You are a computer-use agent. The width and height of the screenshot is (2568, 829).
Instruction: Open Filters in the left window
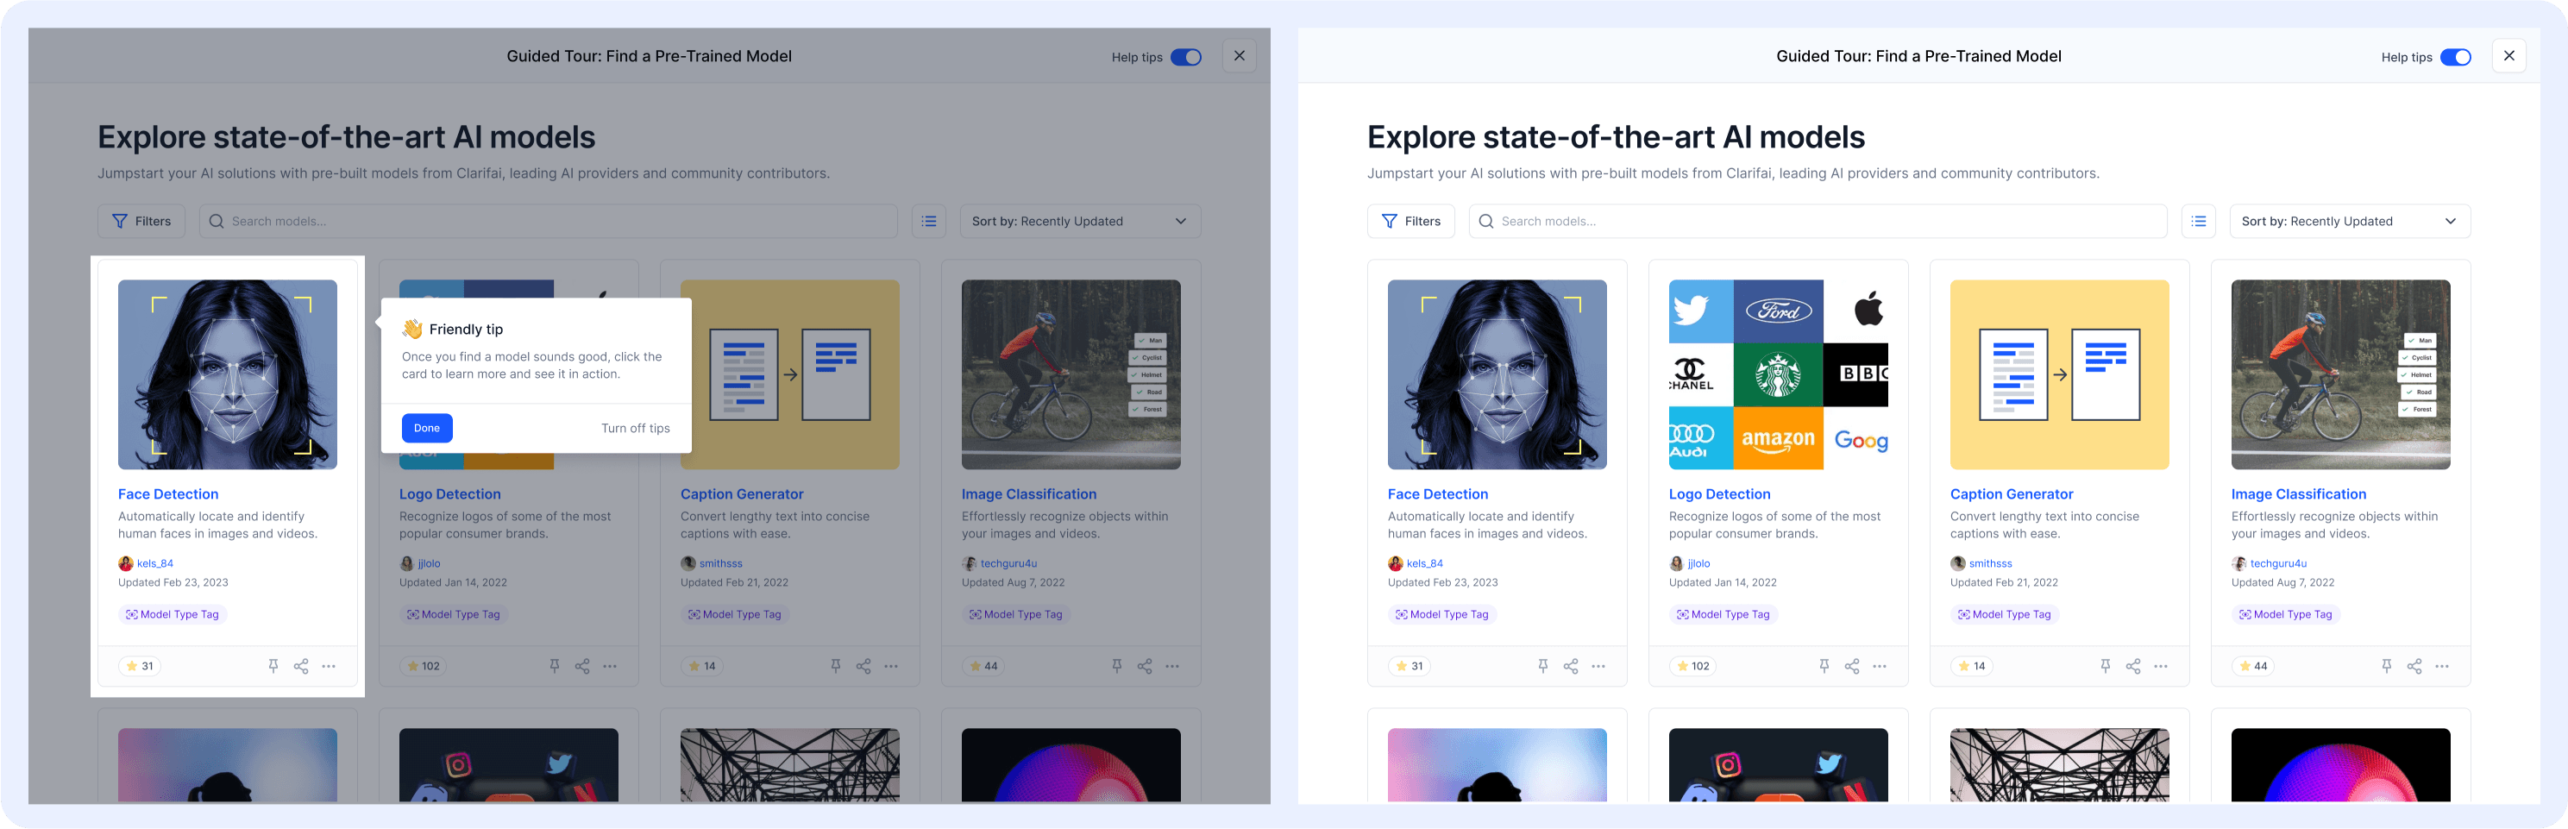(141, 221)
